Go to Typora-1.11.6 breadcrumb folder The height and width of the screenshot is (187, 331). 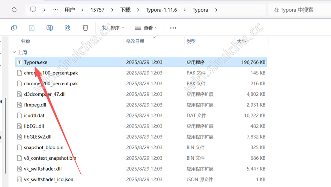tap(161, 10)
